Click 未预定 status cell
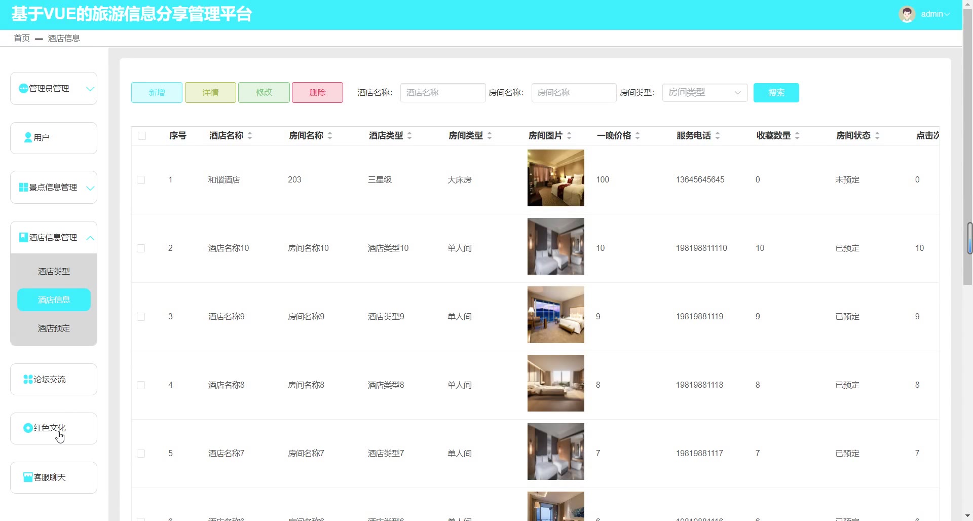The image size is (973, 521). click(847, 180)
